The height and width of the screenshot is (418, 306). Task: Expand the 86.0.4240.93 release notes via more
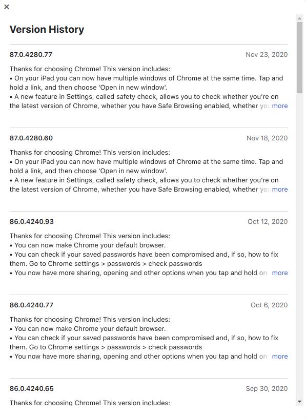pos(280,273)
